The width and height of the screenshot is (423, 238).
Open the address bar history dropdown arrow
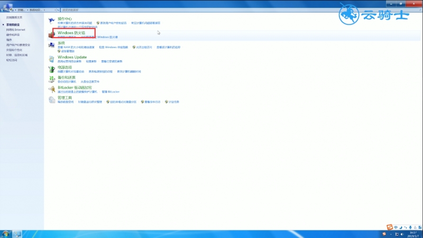click(x=55, y=10)
